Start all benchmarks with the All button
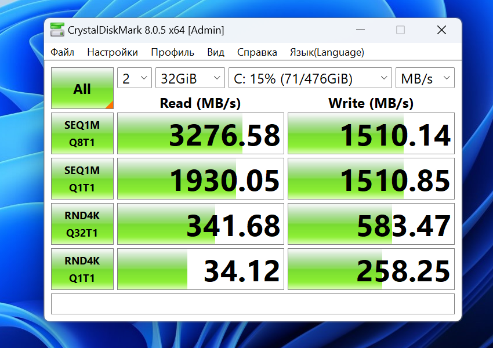Screen dimensions: 493x348 [82, 88]
